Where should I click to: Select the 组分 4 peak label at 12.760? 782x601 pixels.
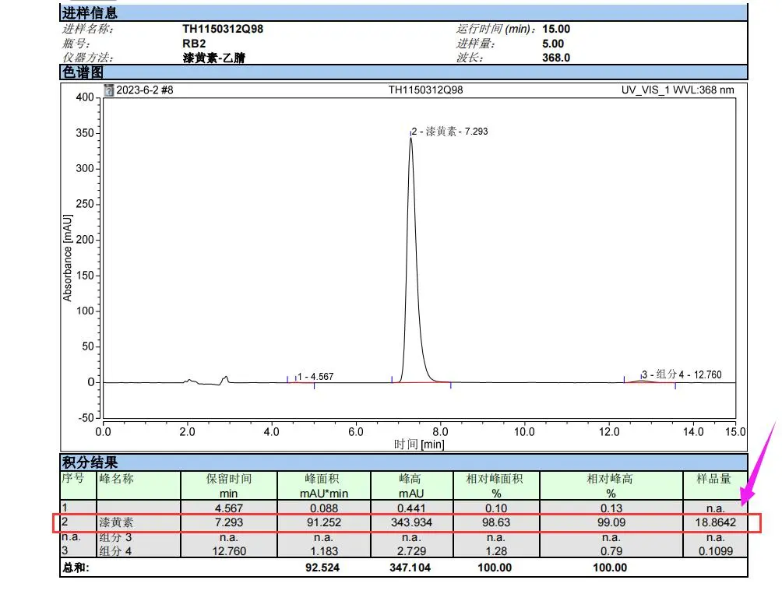[x=682, y=374]
